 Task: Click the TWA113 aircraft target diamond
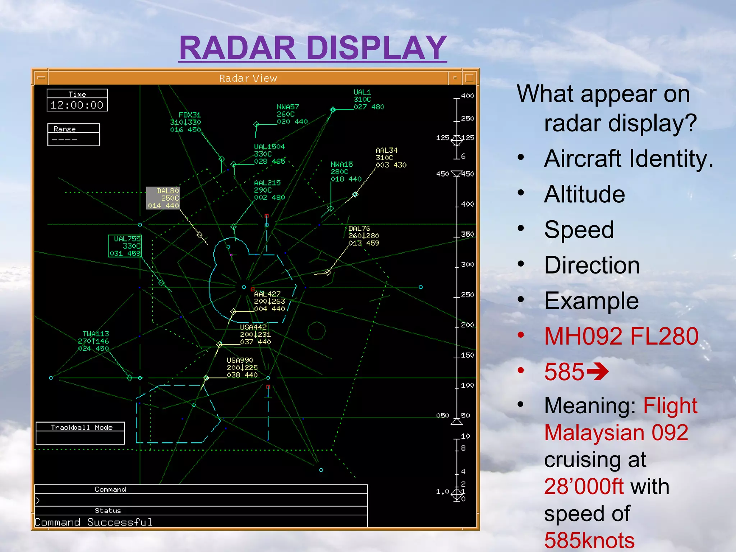[x=130, y=378]
